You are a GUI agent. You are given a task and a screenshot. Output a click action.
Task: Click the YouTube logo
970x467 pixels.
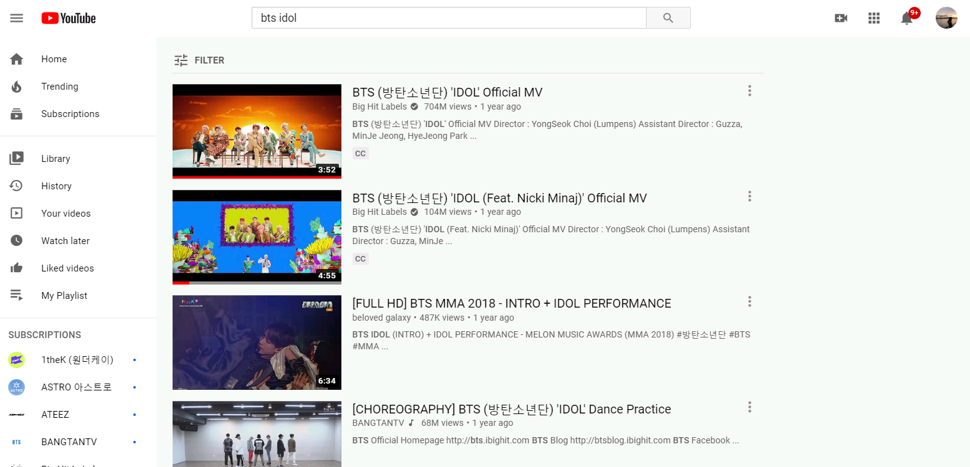[69, 18]
